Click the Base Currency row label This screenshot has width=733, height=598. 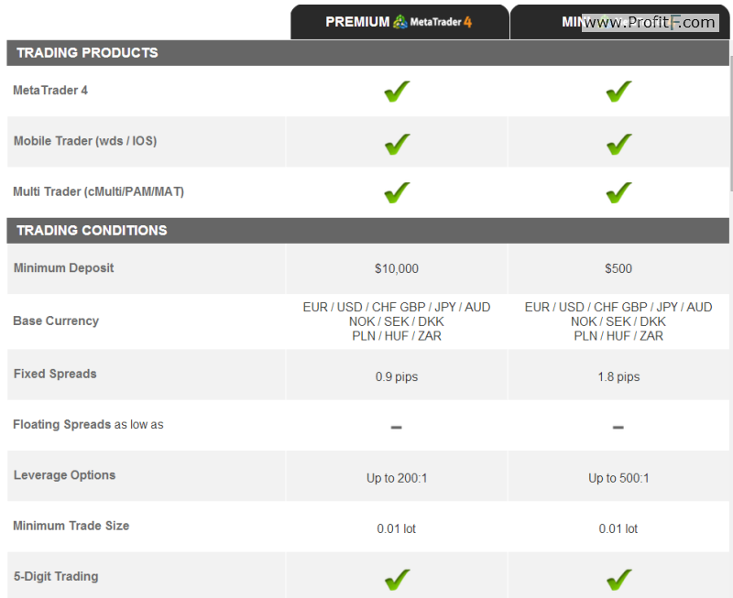[56, 321]
